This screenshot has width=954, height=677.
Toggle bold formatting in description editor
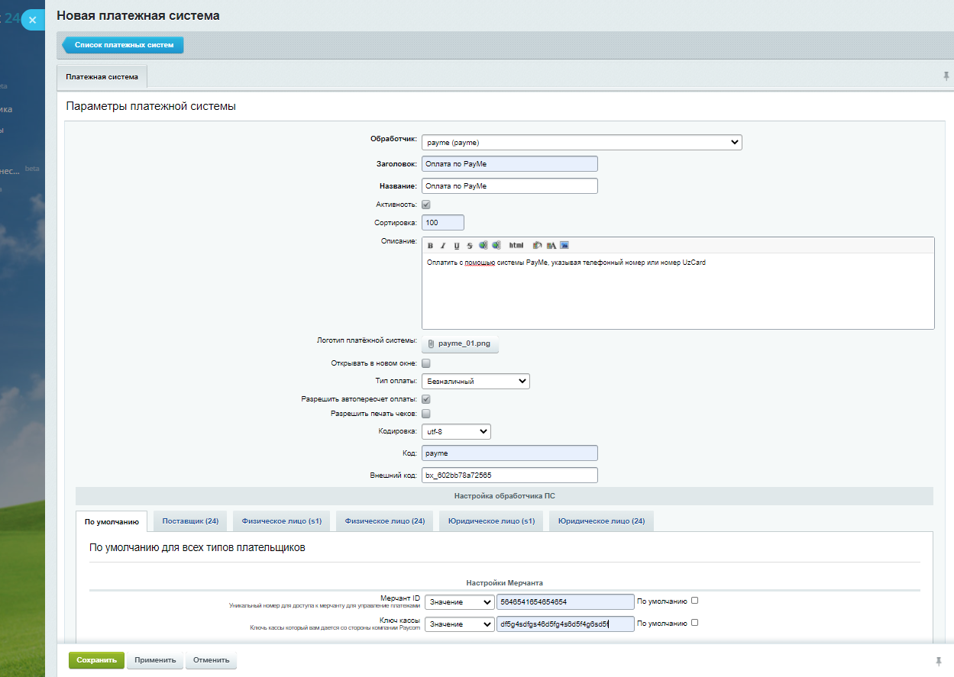(430, 246)
